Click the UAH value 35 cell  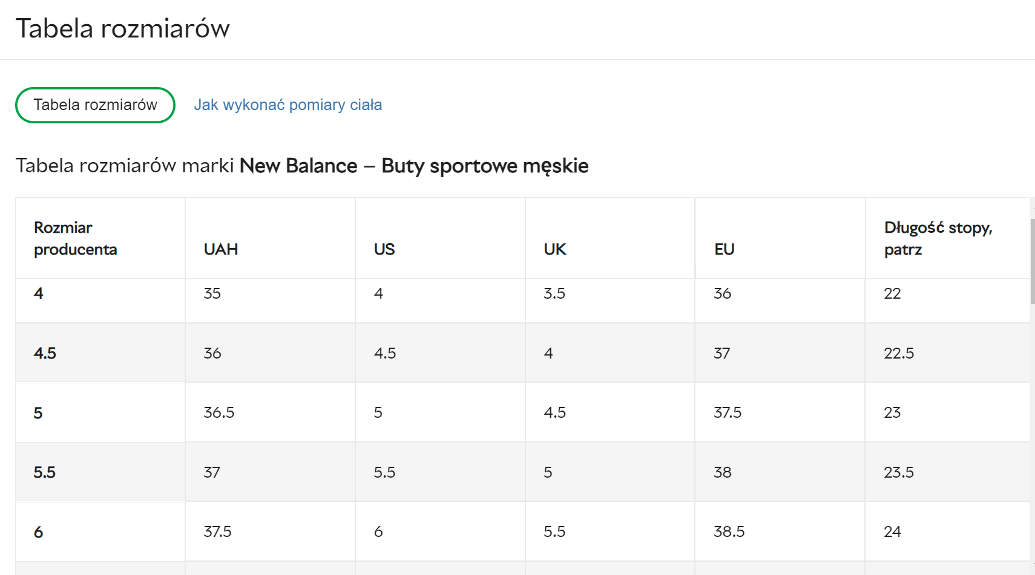[x=212, y=293]
